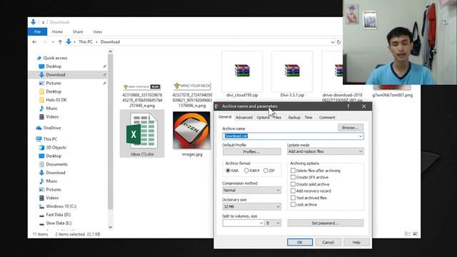This screenshot has height=257, width=457.
Task: Select ZIP archive format
Action: [266, 171]
